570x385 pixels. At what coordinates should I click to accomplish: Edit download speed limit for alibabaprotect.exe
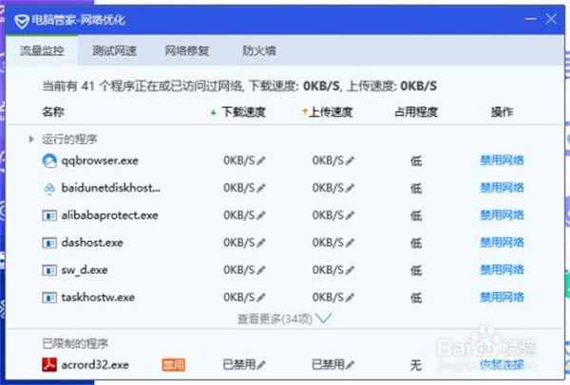(261, 216)
